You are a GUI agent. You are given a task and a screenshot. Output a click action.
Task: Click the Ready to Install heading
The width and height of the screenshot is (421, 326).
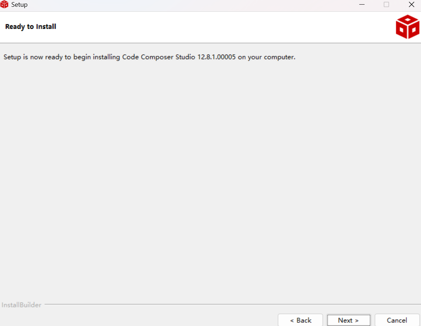31,26
